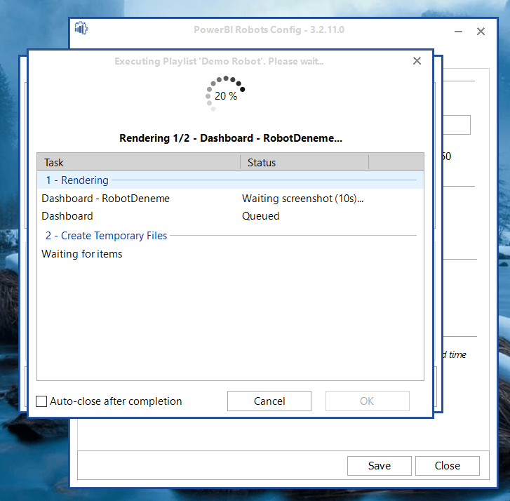Collapse the '2 - Create Temporary Files' group
This screenshot has width=510, height=501.
click(107, 236)
